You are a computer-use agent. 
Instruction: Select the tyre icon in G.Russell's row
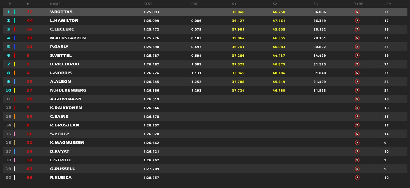[x=357, y=169]
